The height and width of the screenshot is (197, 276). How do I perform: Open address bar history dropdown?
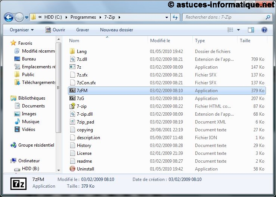(167, 17)
